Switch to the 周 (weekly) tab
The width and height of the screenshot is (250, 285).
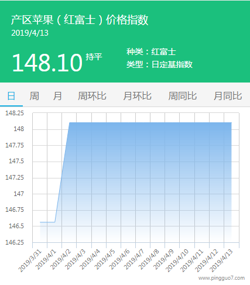coord(34,96)
